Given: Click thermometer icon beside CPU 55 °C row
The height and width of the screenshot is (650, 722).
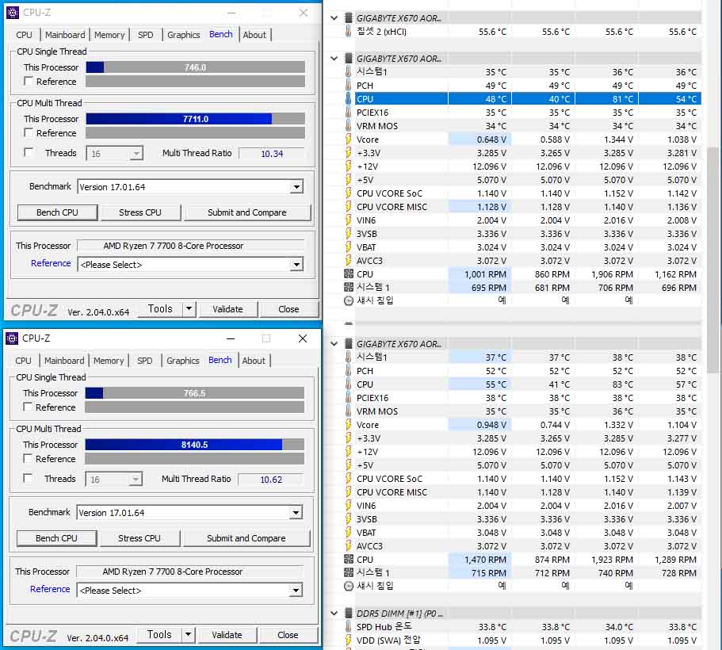Looking at the screenshot, I should coord(349,384).
